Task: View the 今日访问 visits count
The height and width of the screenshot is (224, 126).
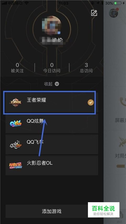Action: 52,68
